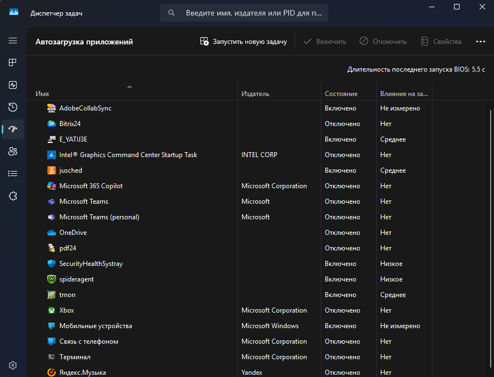This screenshot has width=494, height=377.
Task: Click Microsoft Corporation in Xbox row
Action: pyautogui.click(x=274, y=310)
